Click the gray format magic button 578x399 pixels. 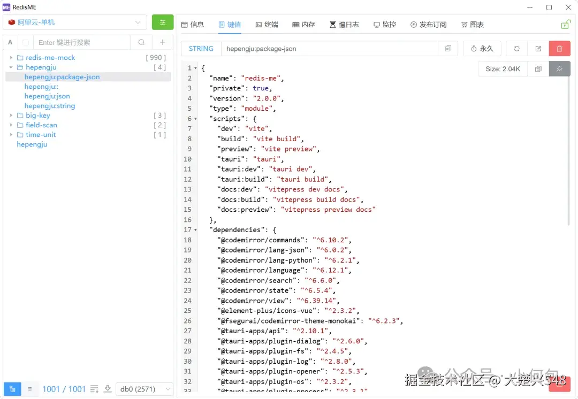click(x=559, y=69)
